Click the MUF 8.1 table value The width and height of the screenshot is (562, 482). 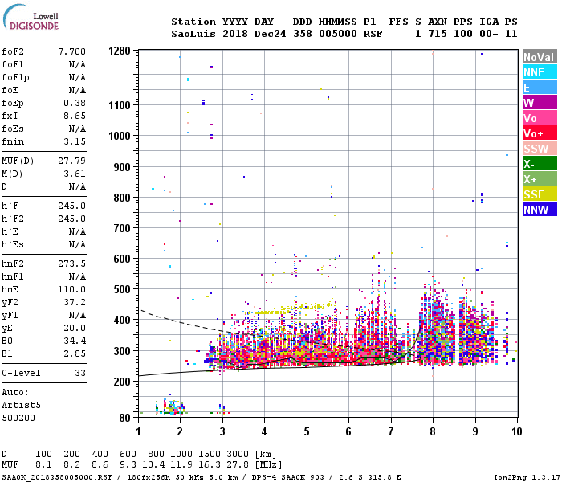[43, 464]
